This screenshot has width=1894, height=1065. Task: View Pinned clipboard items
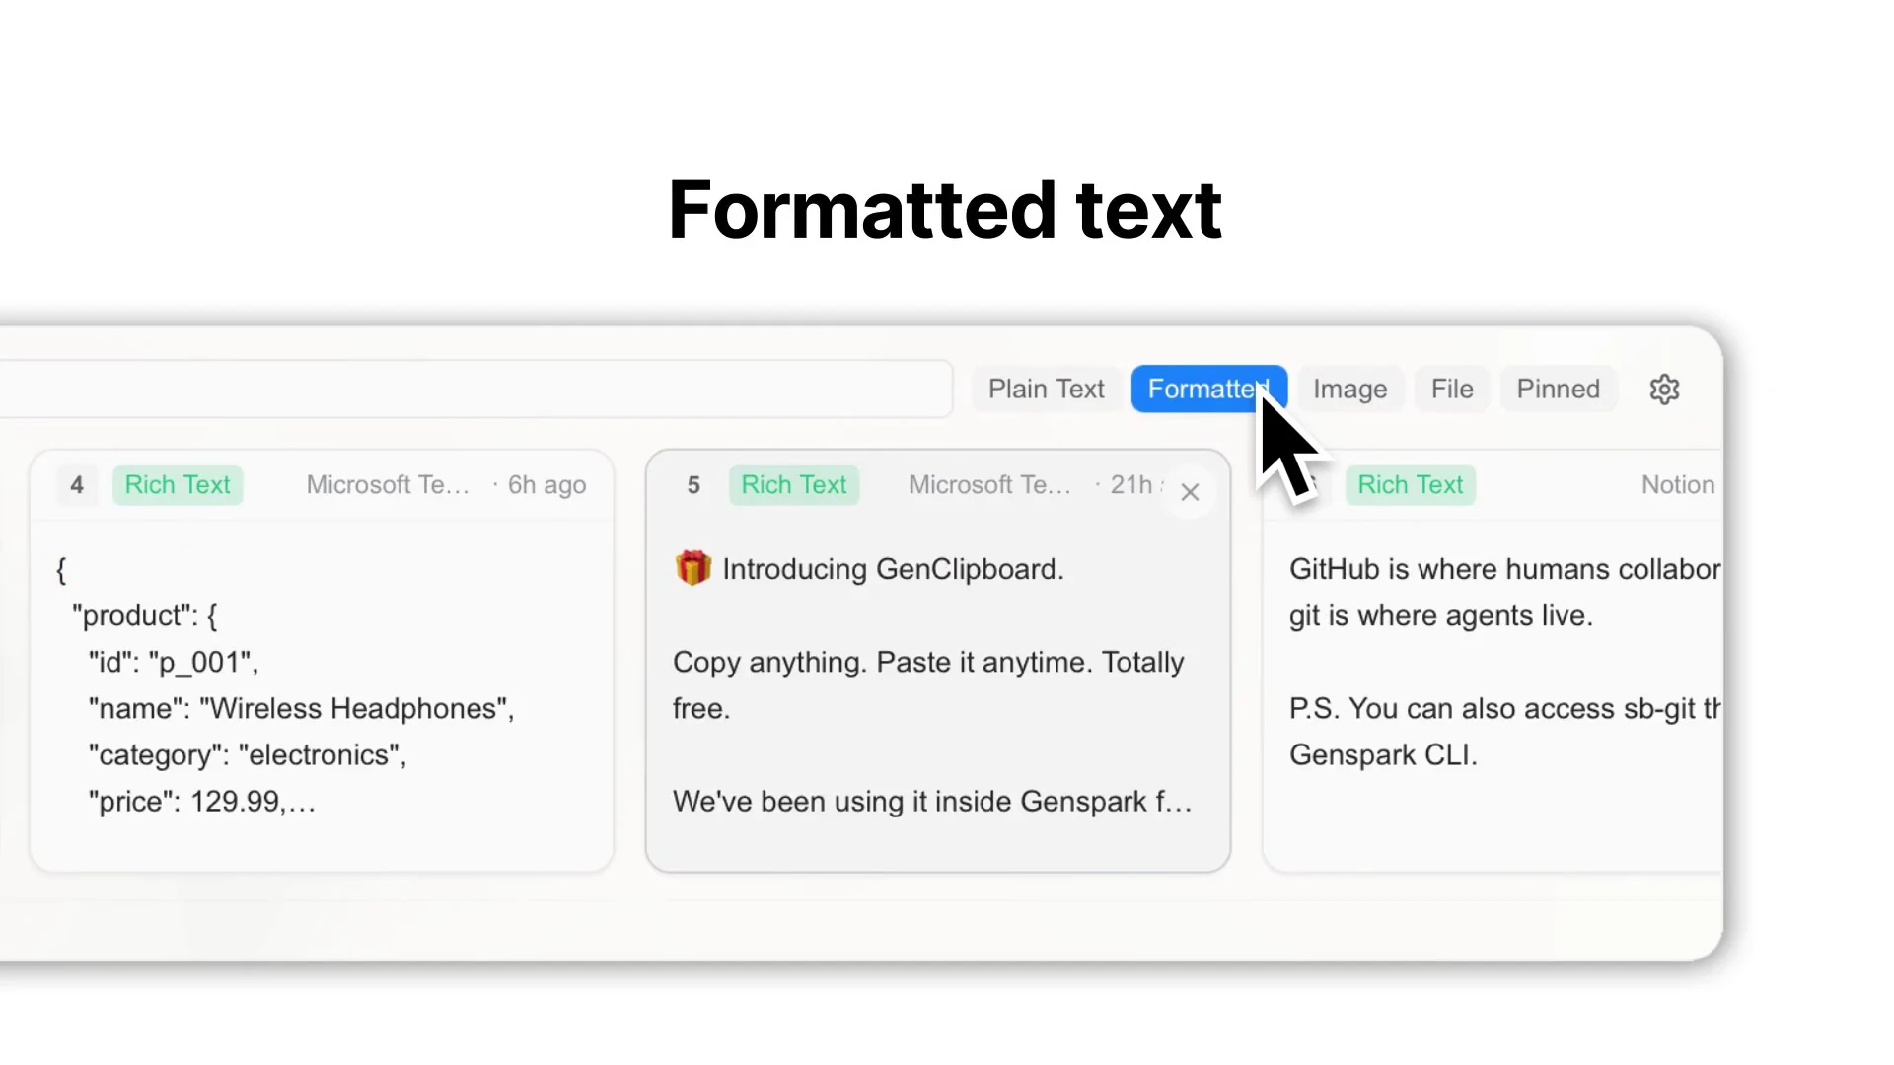1558,390
